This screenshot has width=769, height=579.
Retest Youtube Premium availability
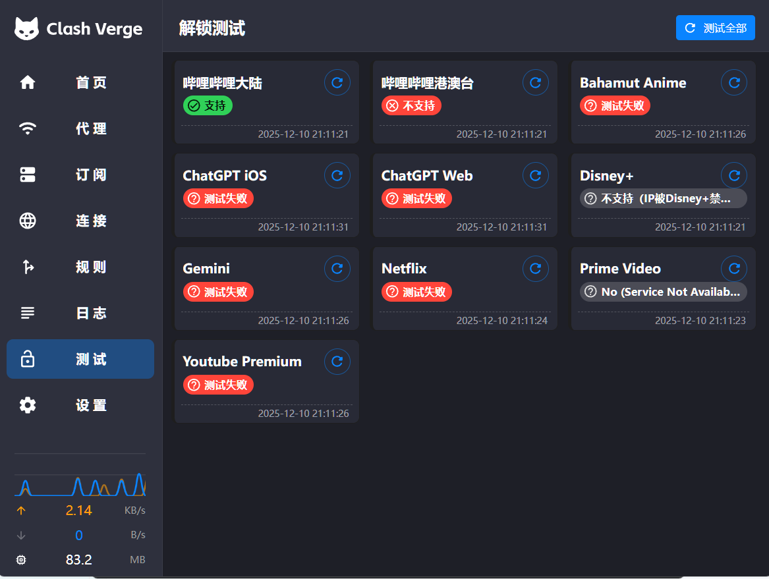(337, 361)
